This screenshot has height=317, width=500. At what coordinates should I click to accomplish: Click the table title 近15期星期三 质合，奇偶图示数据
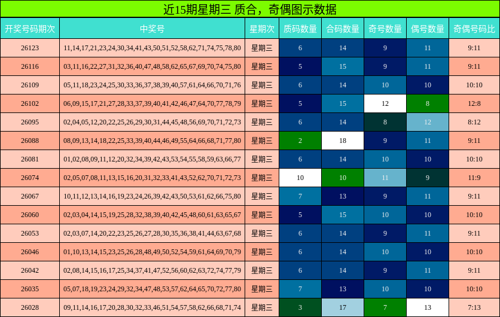point(249,9)
